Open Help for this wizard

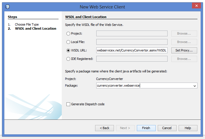point(188,128)
